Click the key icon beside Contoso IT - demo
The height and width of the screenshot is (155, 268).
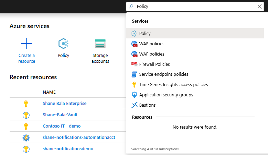26,127
